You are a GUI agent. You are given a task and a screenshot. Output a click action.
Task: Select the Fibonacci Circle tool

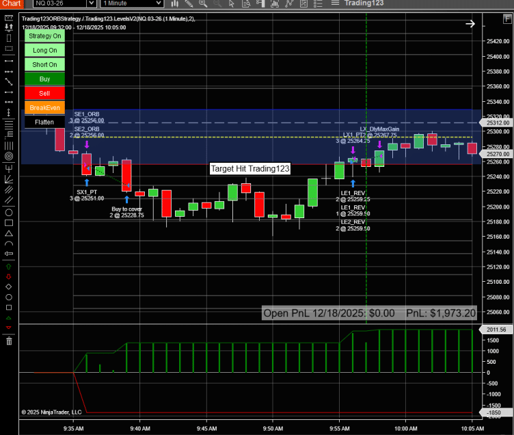point(9,156)
